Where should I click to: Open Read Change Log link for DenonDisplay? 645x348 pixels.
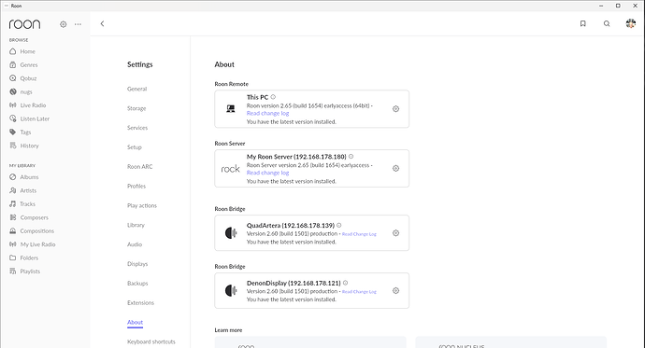point(359,291)
